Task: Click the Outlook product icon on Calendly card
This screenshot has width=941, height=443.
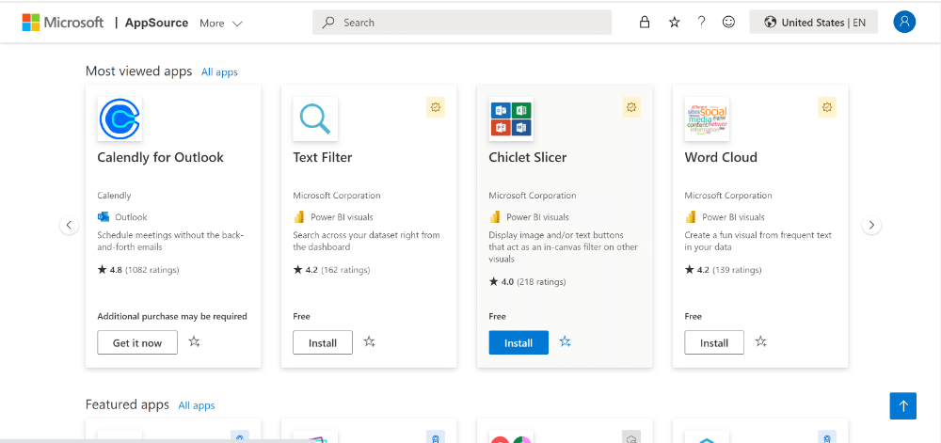Action: tap(104, 216)
